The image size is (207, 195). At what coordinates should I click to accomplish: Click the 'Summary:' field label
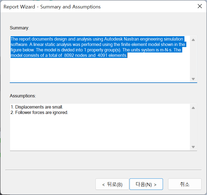19,28
